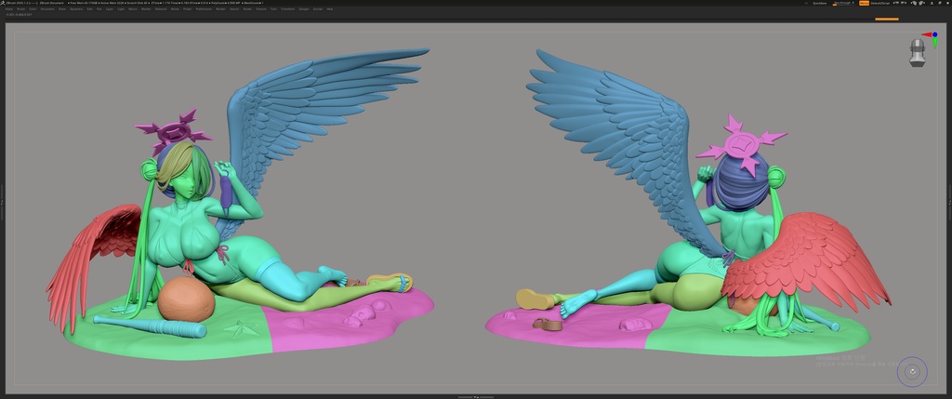952x399 pixels.
Task: Click the QuickSave button
Action: click(819, 3)
